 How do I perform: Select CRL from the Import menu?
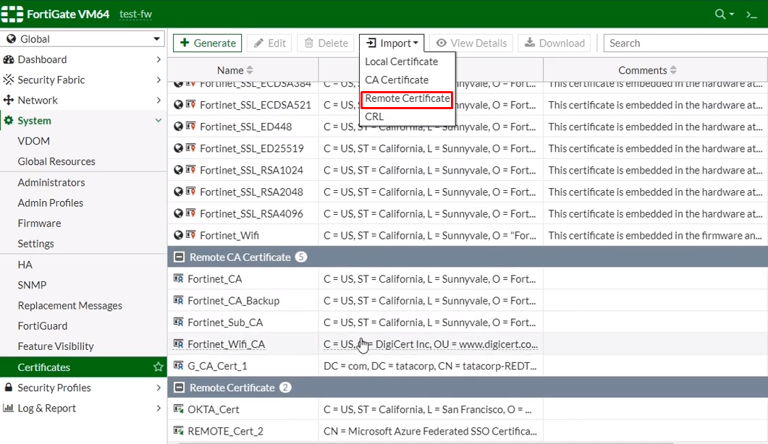click(x=374, y=116)
